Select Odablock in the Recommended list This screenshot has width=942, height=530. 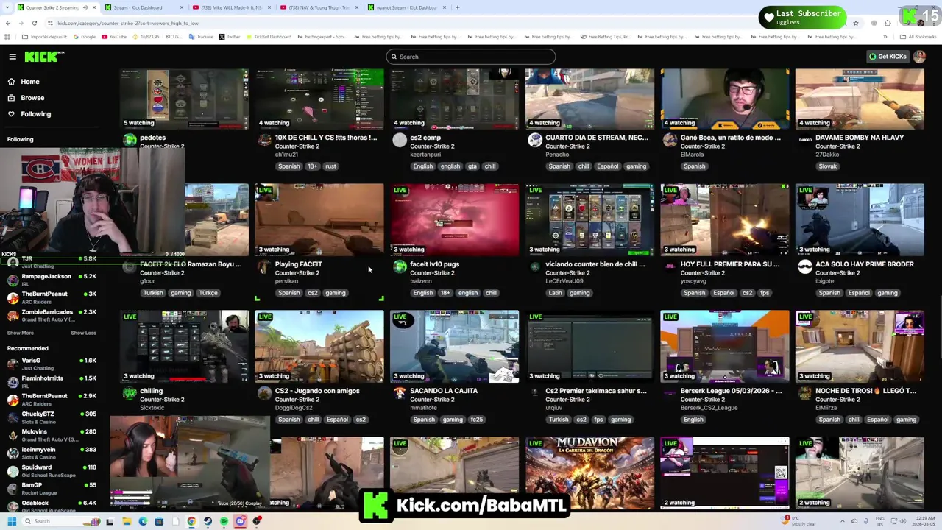53,506
